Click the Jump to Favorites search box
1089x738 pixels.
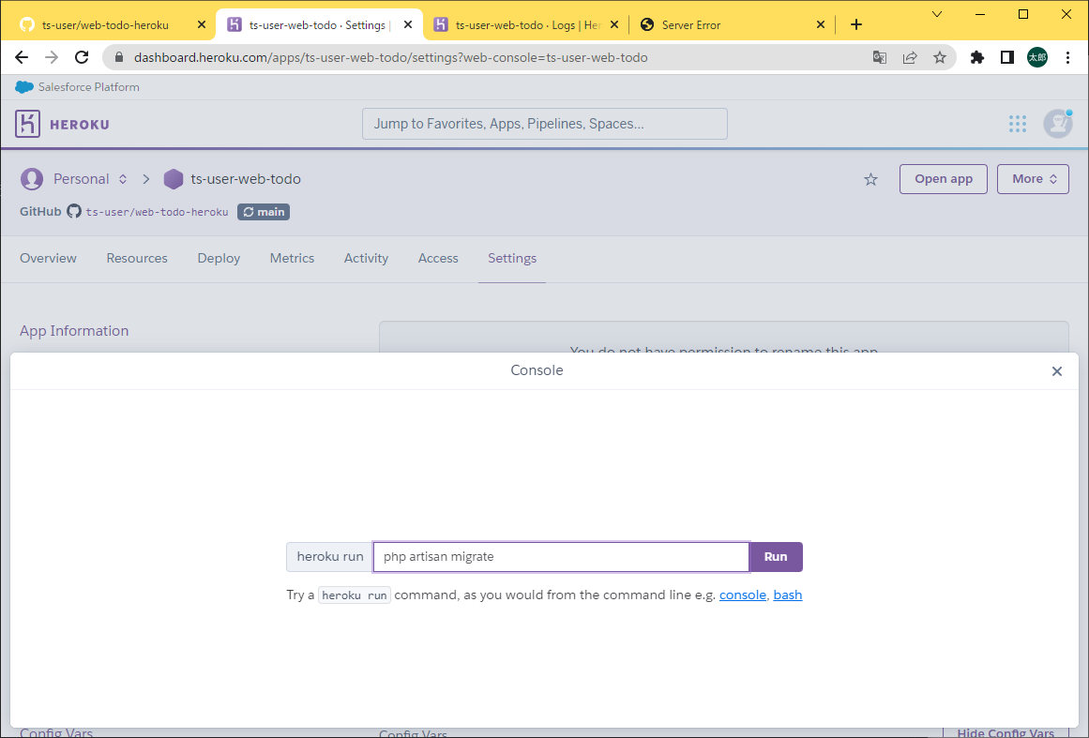click(544, 124)
